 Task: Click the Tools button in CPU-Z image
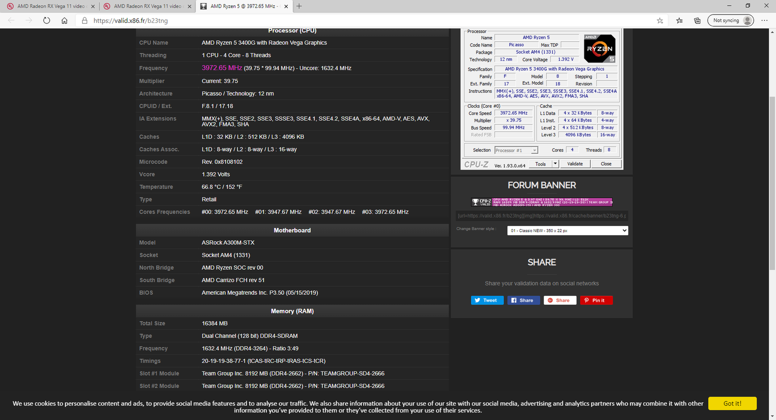pyautogui.click(x=540, y=164)
